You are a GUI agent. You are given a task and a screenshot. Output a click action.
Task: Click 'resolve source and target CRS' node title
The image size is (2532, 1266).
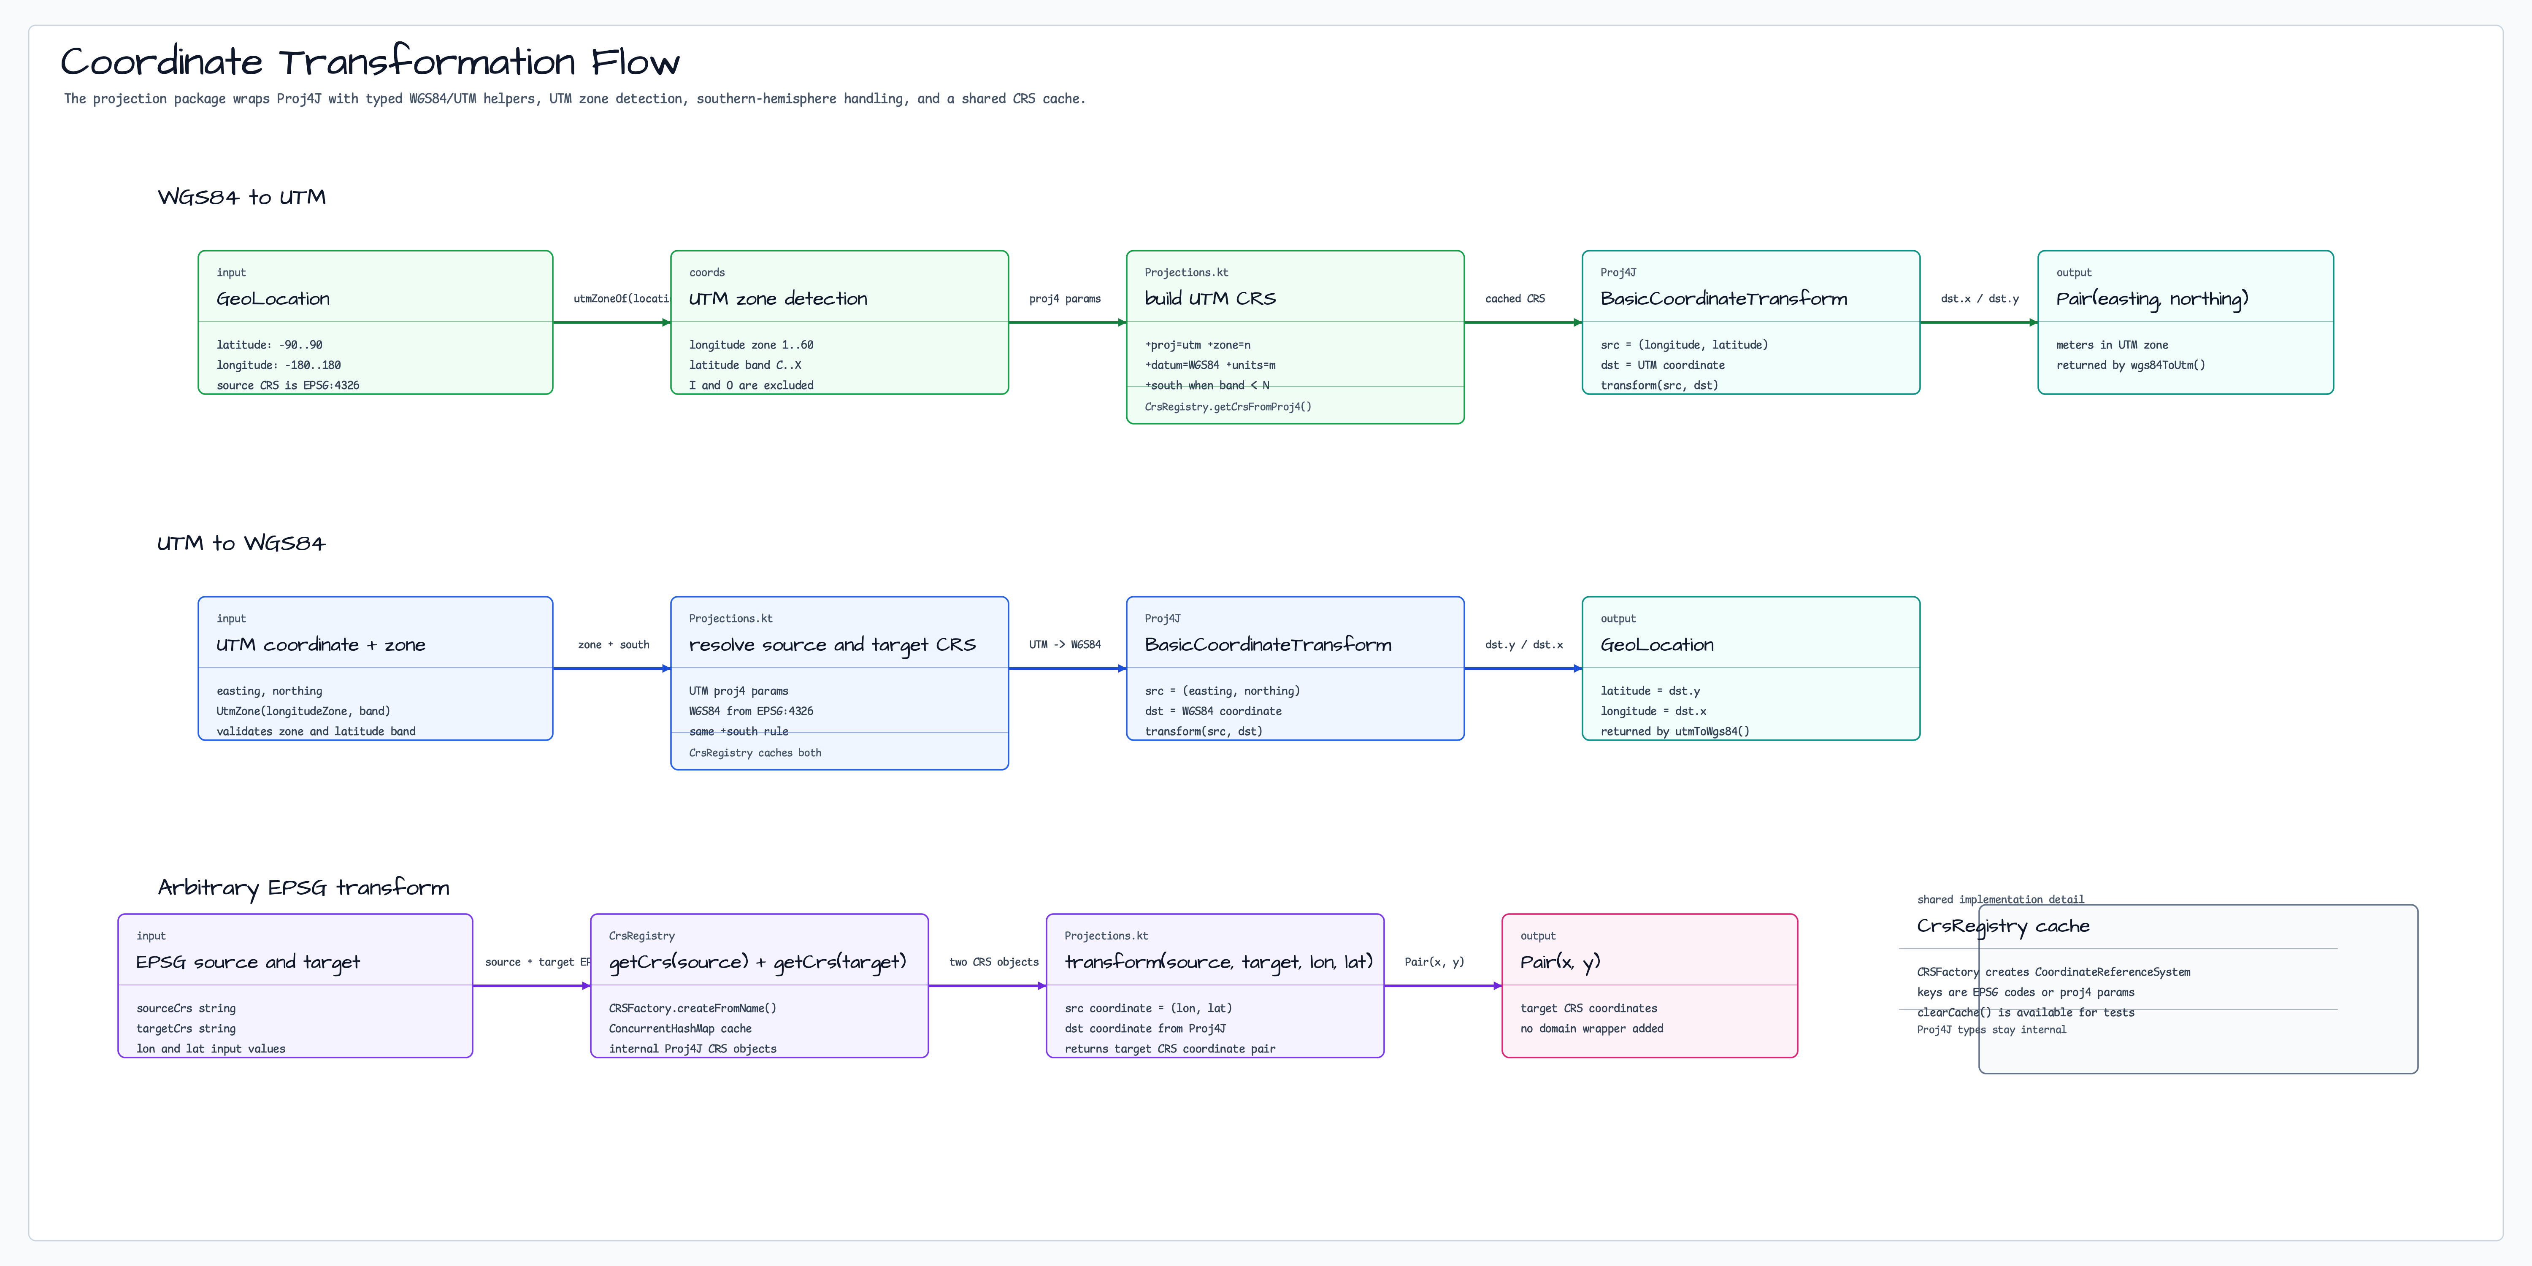tap(833, 645)
